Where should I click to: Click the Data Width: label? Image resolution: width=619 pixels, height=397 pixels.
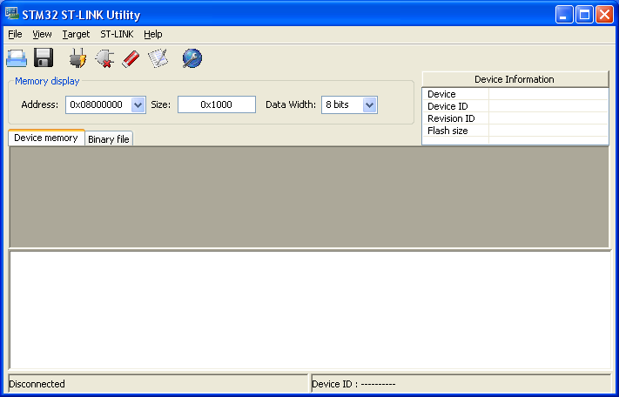[291, 104]
